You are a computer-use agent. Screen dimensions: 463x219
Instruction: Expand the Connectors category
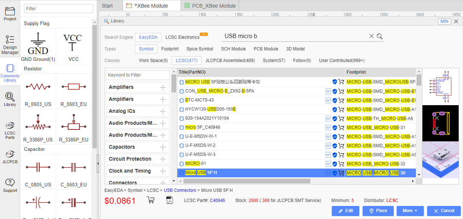pyautogui.click(x=162, y=182)
